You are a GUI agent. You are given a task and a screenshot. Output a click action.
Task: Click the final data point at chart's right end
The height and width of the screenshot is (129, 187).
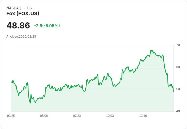coord(173,91)
